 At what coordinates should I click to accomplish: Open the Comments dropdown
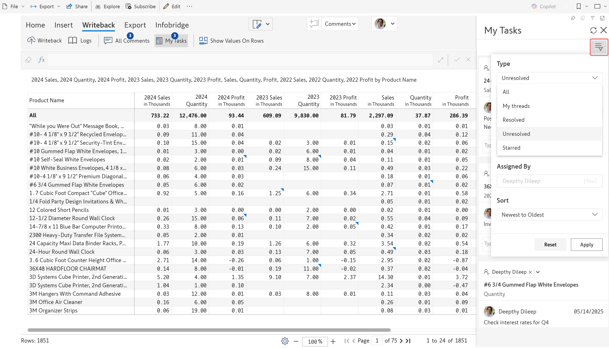coord(340,24)
